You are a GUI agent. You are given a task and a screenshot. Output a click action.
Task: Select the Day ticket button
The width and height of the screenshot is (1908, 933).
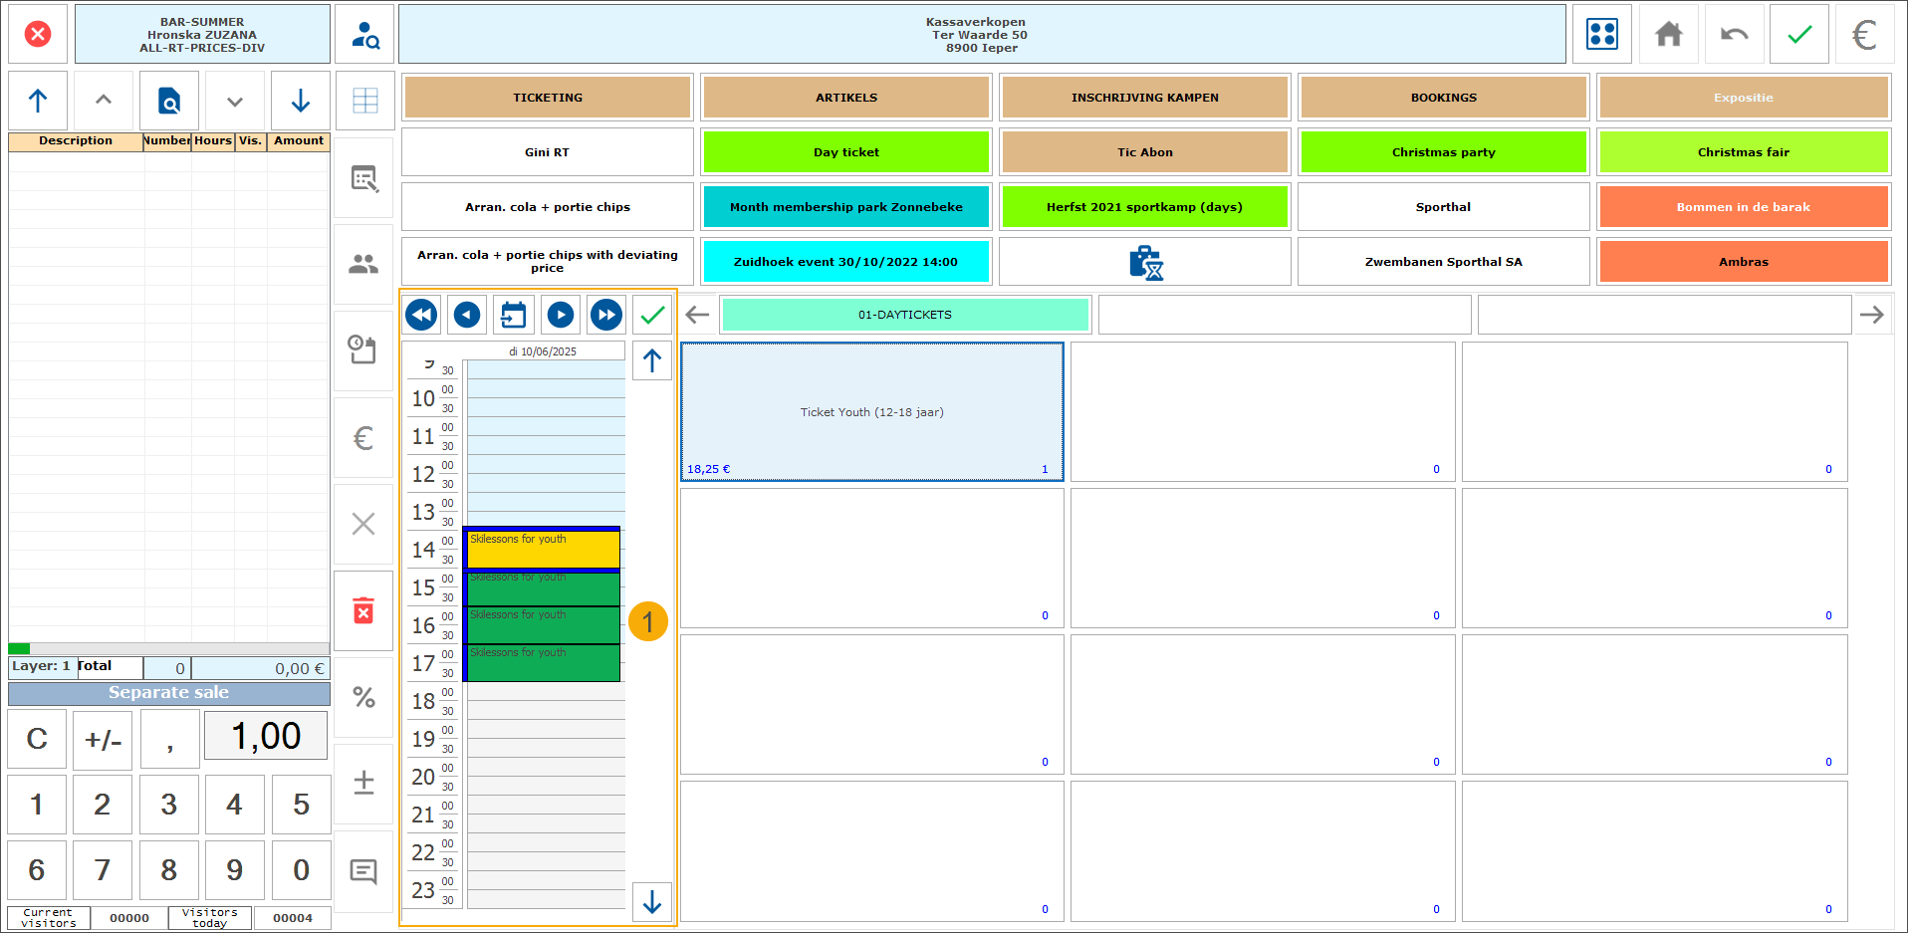pos(845,152)
